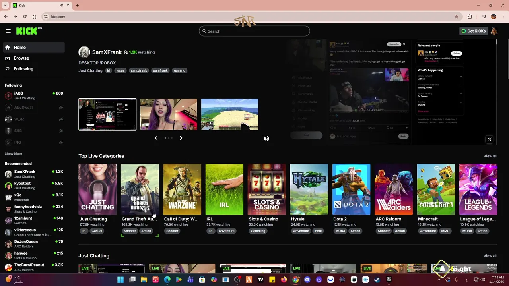The image size is (509, 286).
Task: Click the Casual tag under Just Chatting
Action: pyautogui.click(x=97, y=231)
